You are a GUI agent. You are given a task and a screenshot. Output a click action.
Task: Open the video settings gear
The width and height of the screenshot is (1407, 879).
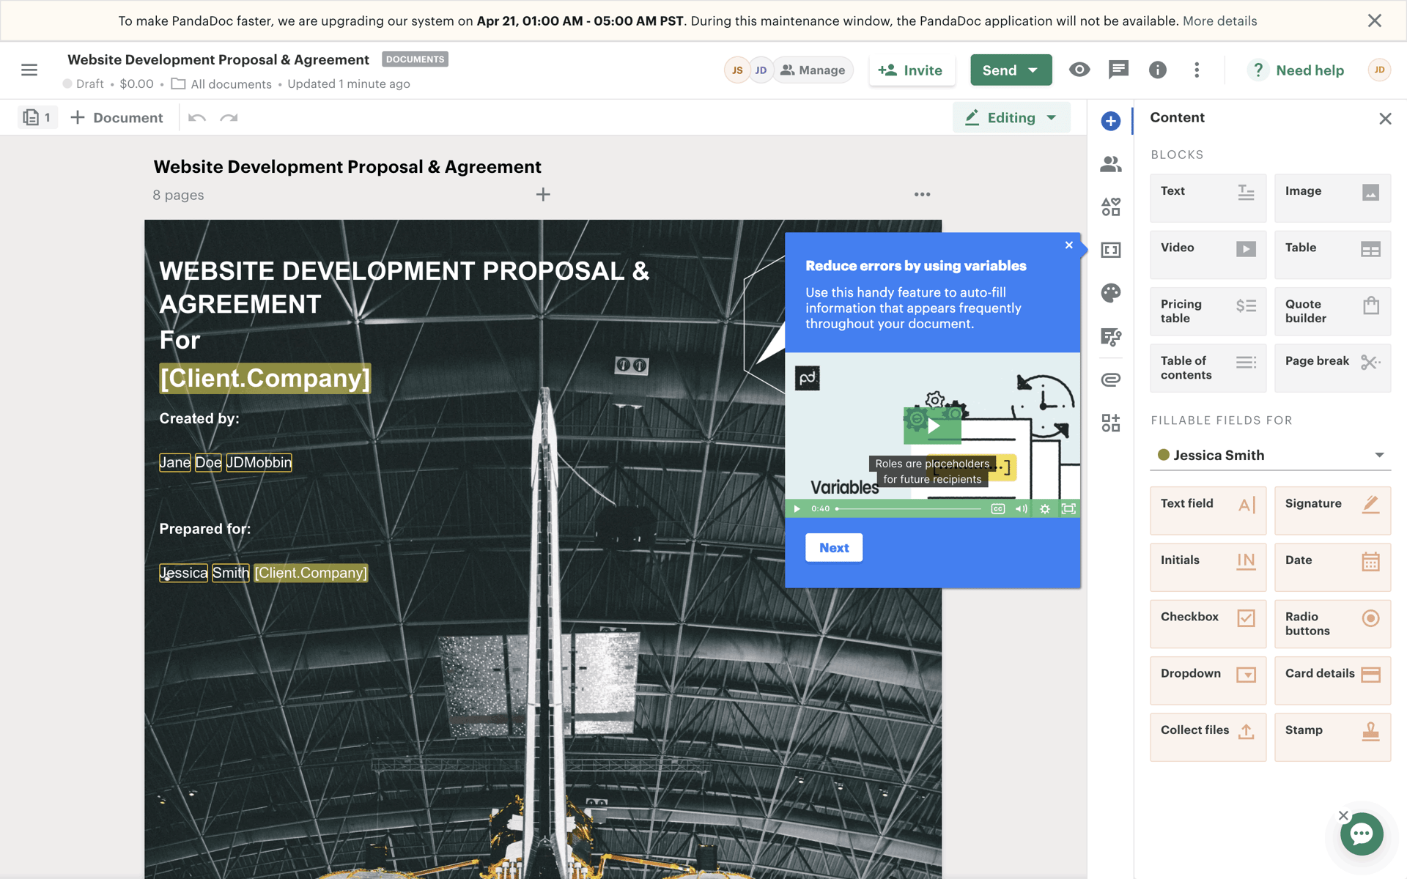coord(1045,508)
